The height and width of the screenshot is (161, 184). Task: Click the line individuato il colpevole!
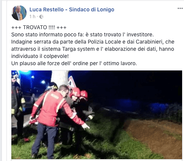pyautogui.click(x=40, y=56)
